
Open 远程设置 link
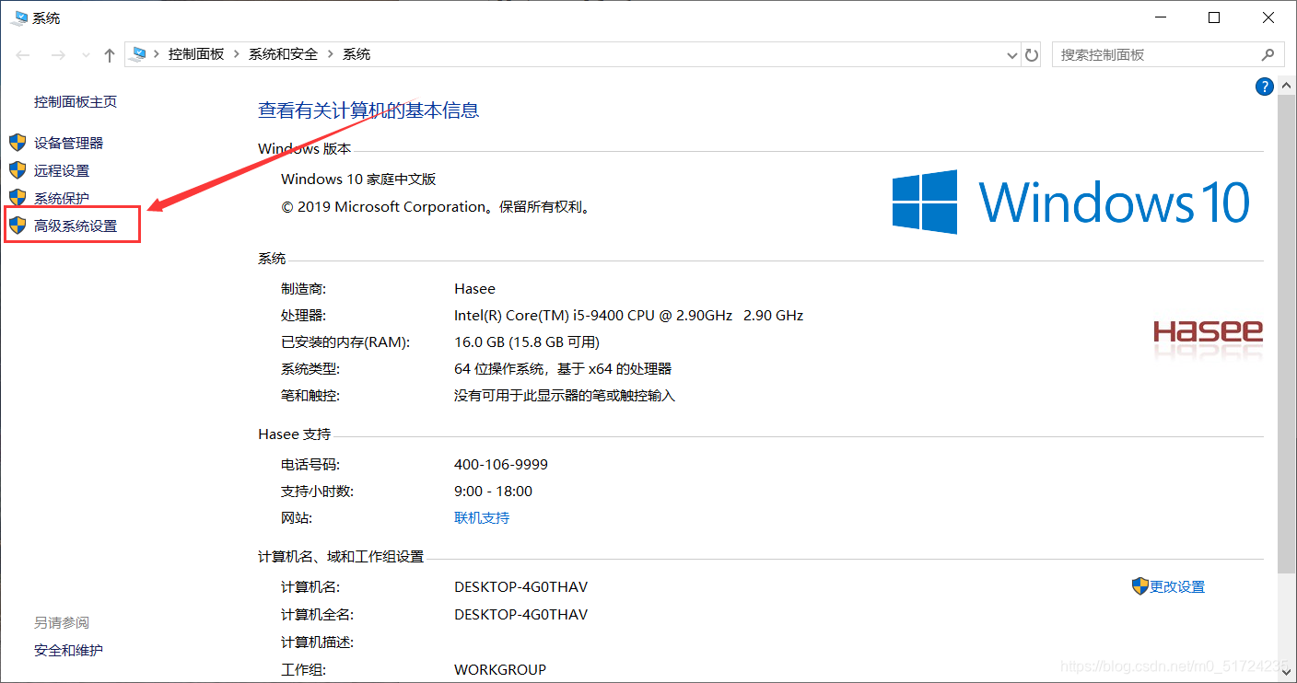[x=62, y=170]
